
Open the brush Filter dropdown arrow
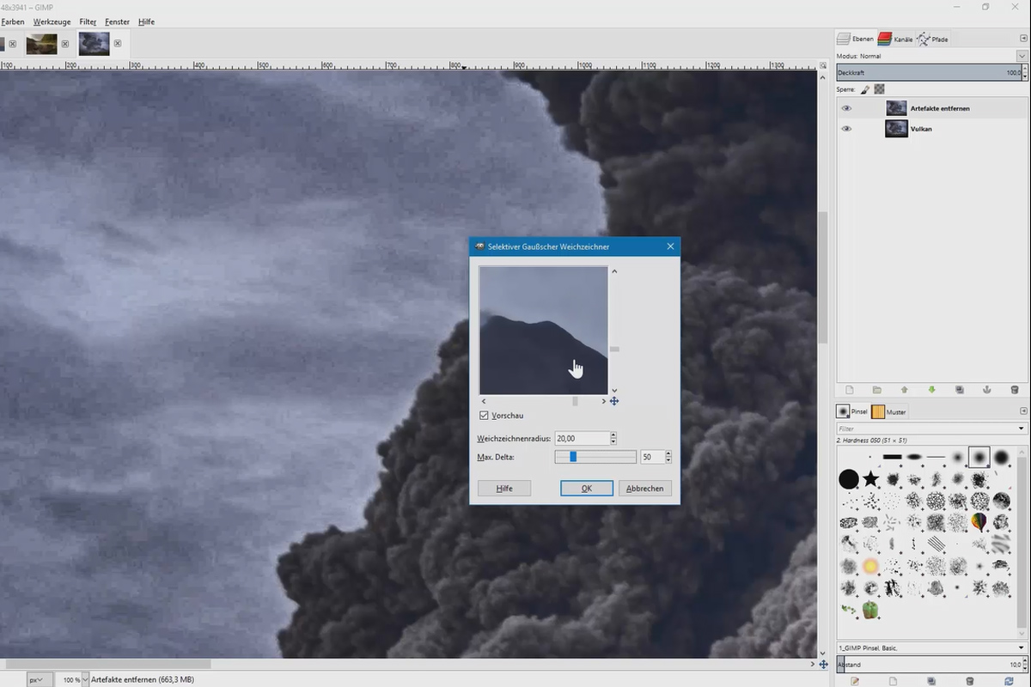[1022, 429]
